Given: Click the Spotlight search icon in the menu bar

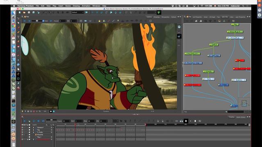Looking at the screenshot, I should (243, 6).
